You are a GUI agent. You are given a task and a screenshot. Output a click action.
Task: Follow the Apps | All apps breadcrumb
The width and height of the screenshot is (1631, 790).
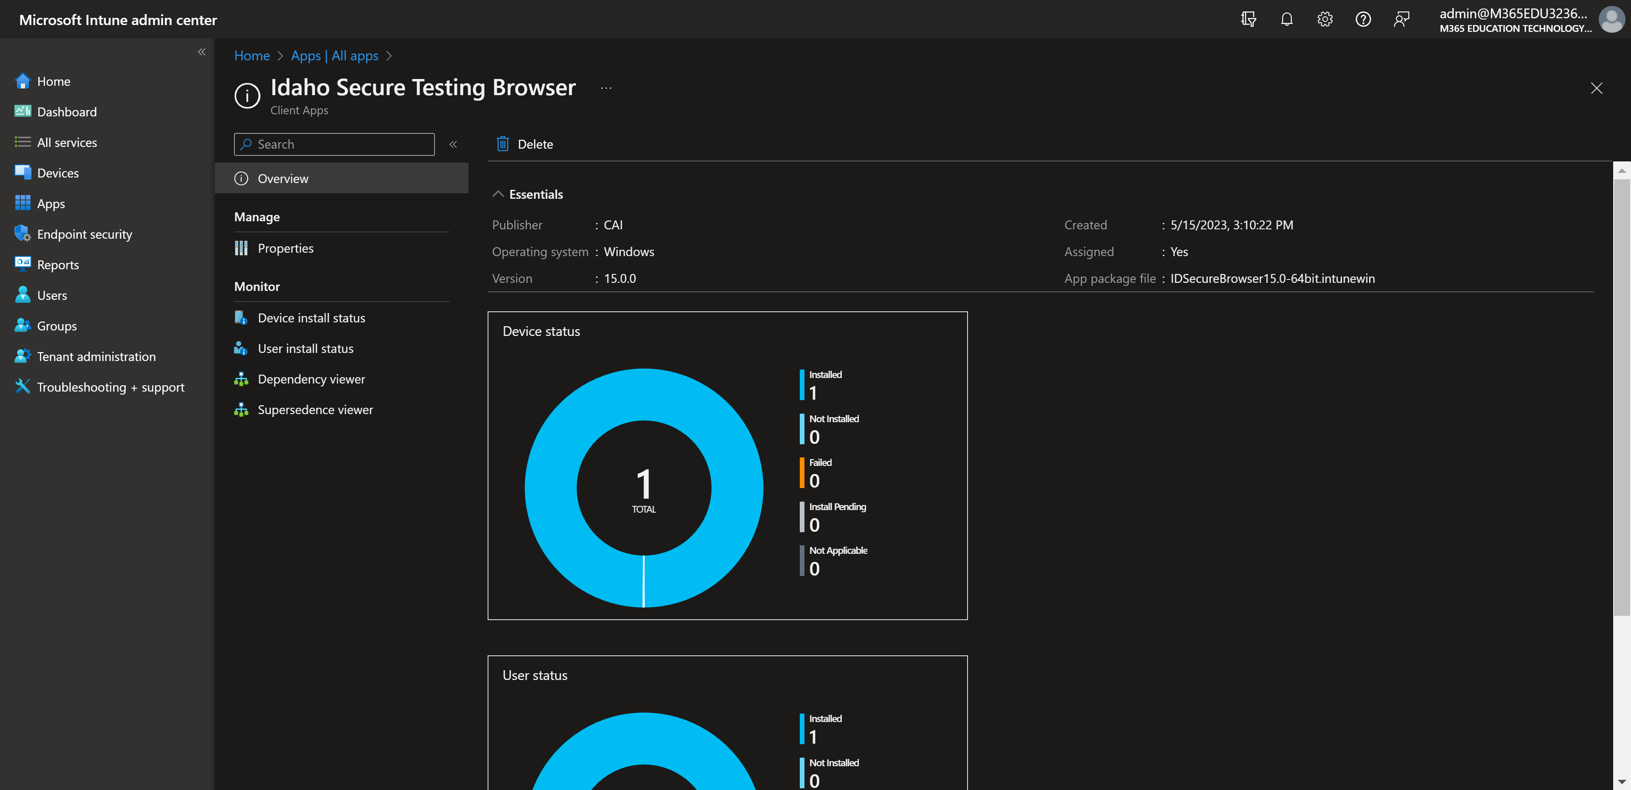pos(334,56)
